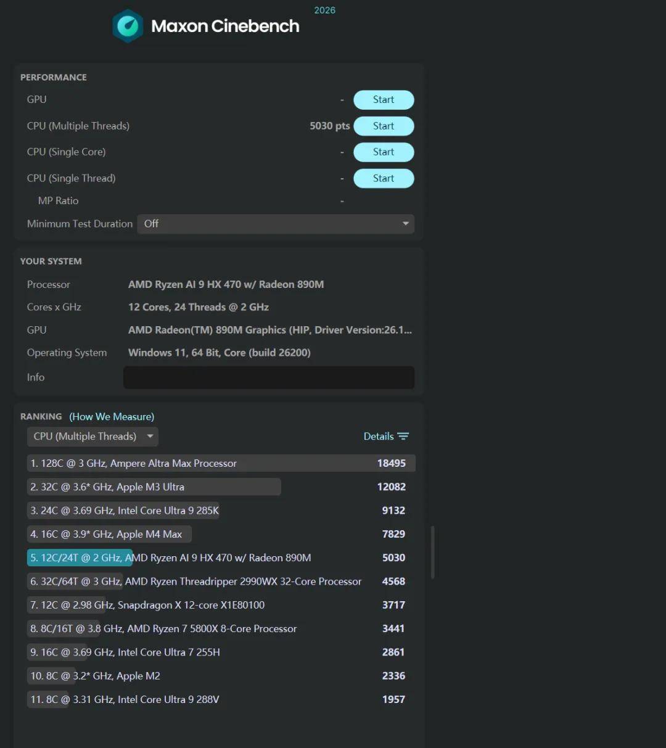Select the Intel Core Ultra 7 255H row
Screen dimensions: 666x748
[x=221, y=652]
